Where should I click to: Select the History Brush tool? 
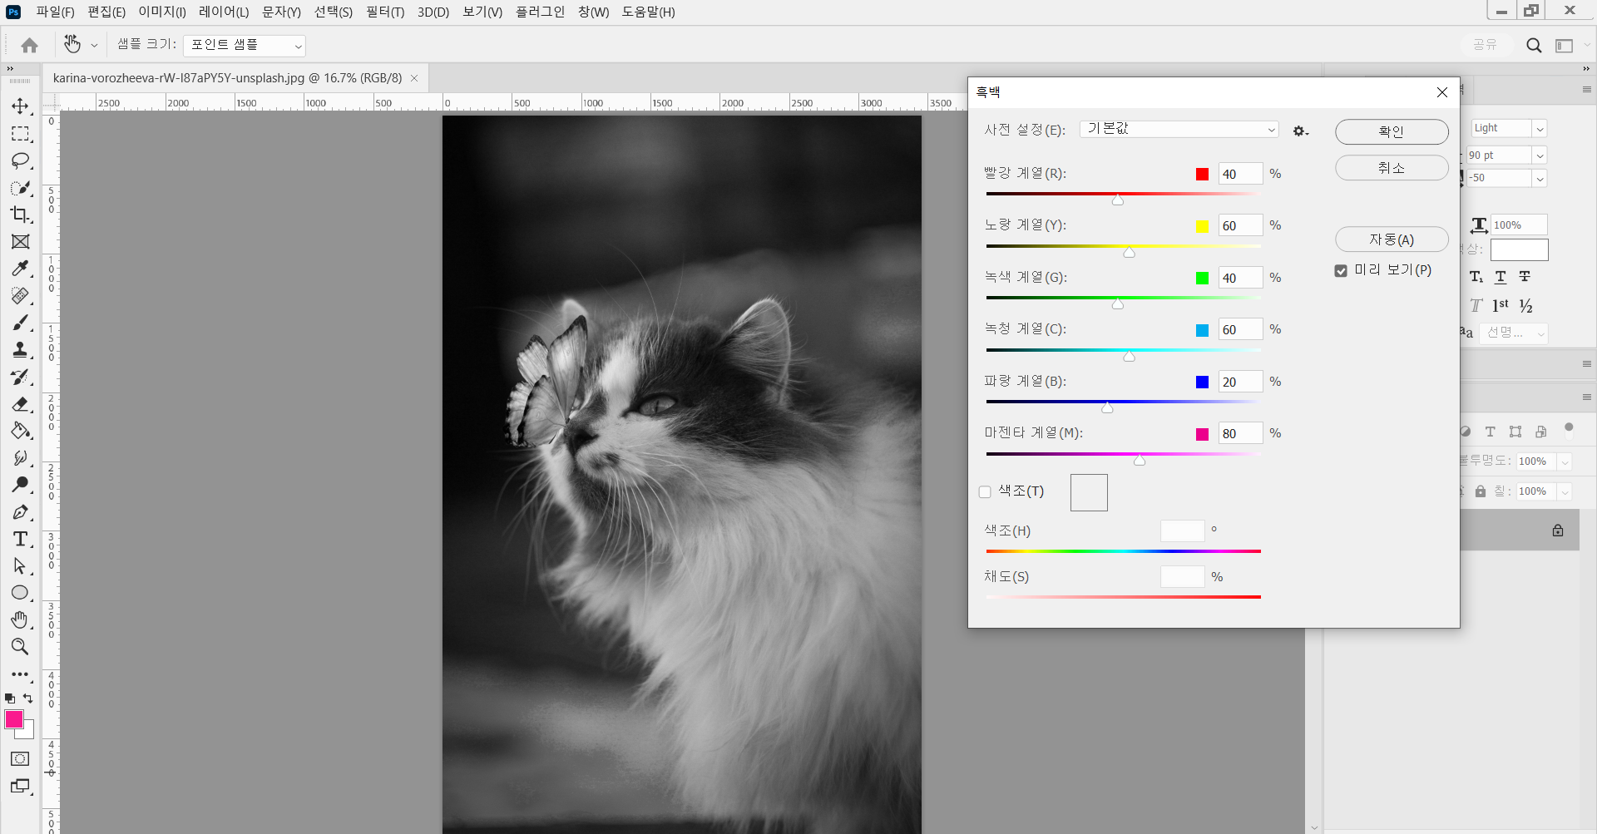click(20, 377)
